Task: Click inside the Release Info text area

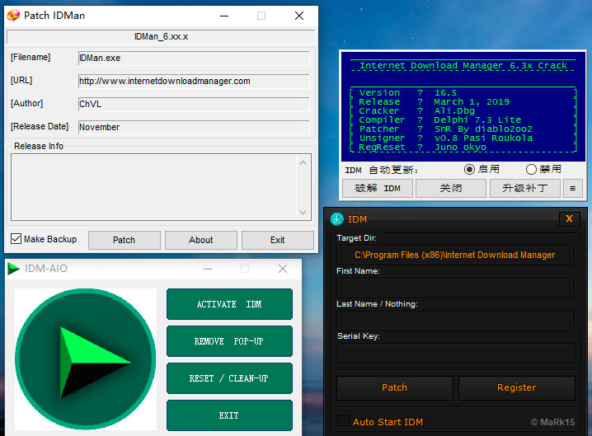Action: (154, 187)
